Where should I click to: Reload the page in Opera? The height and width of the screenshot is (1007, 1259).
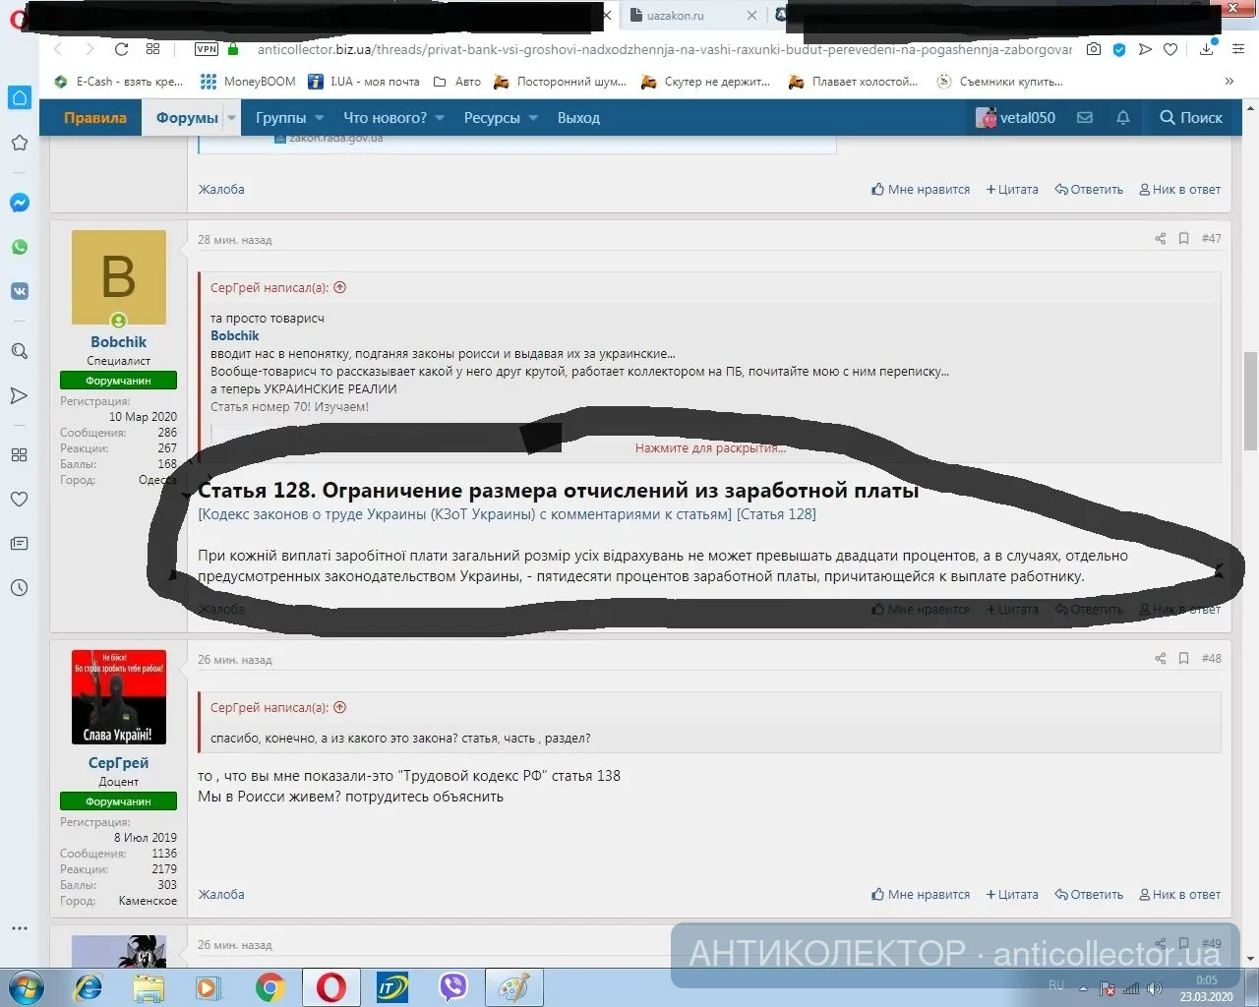click(x=121, y=49)
